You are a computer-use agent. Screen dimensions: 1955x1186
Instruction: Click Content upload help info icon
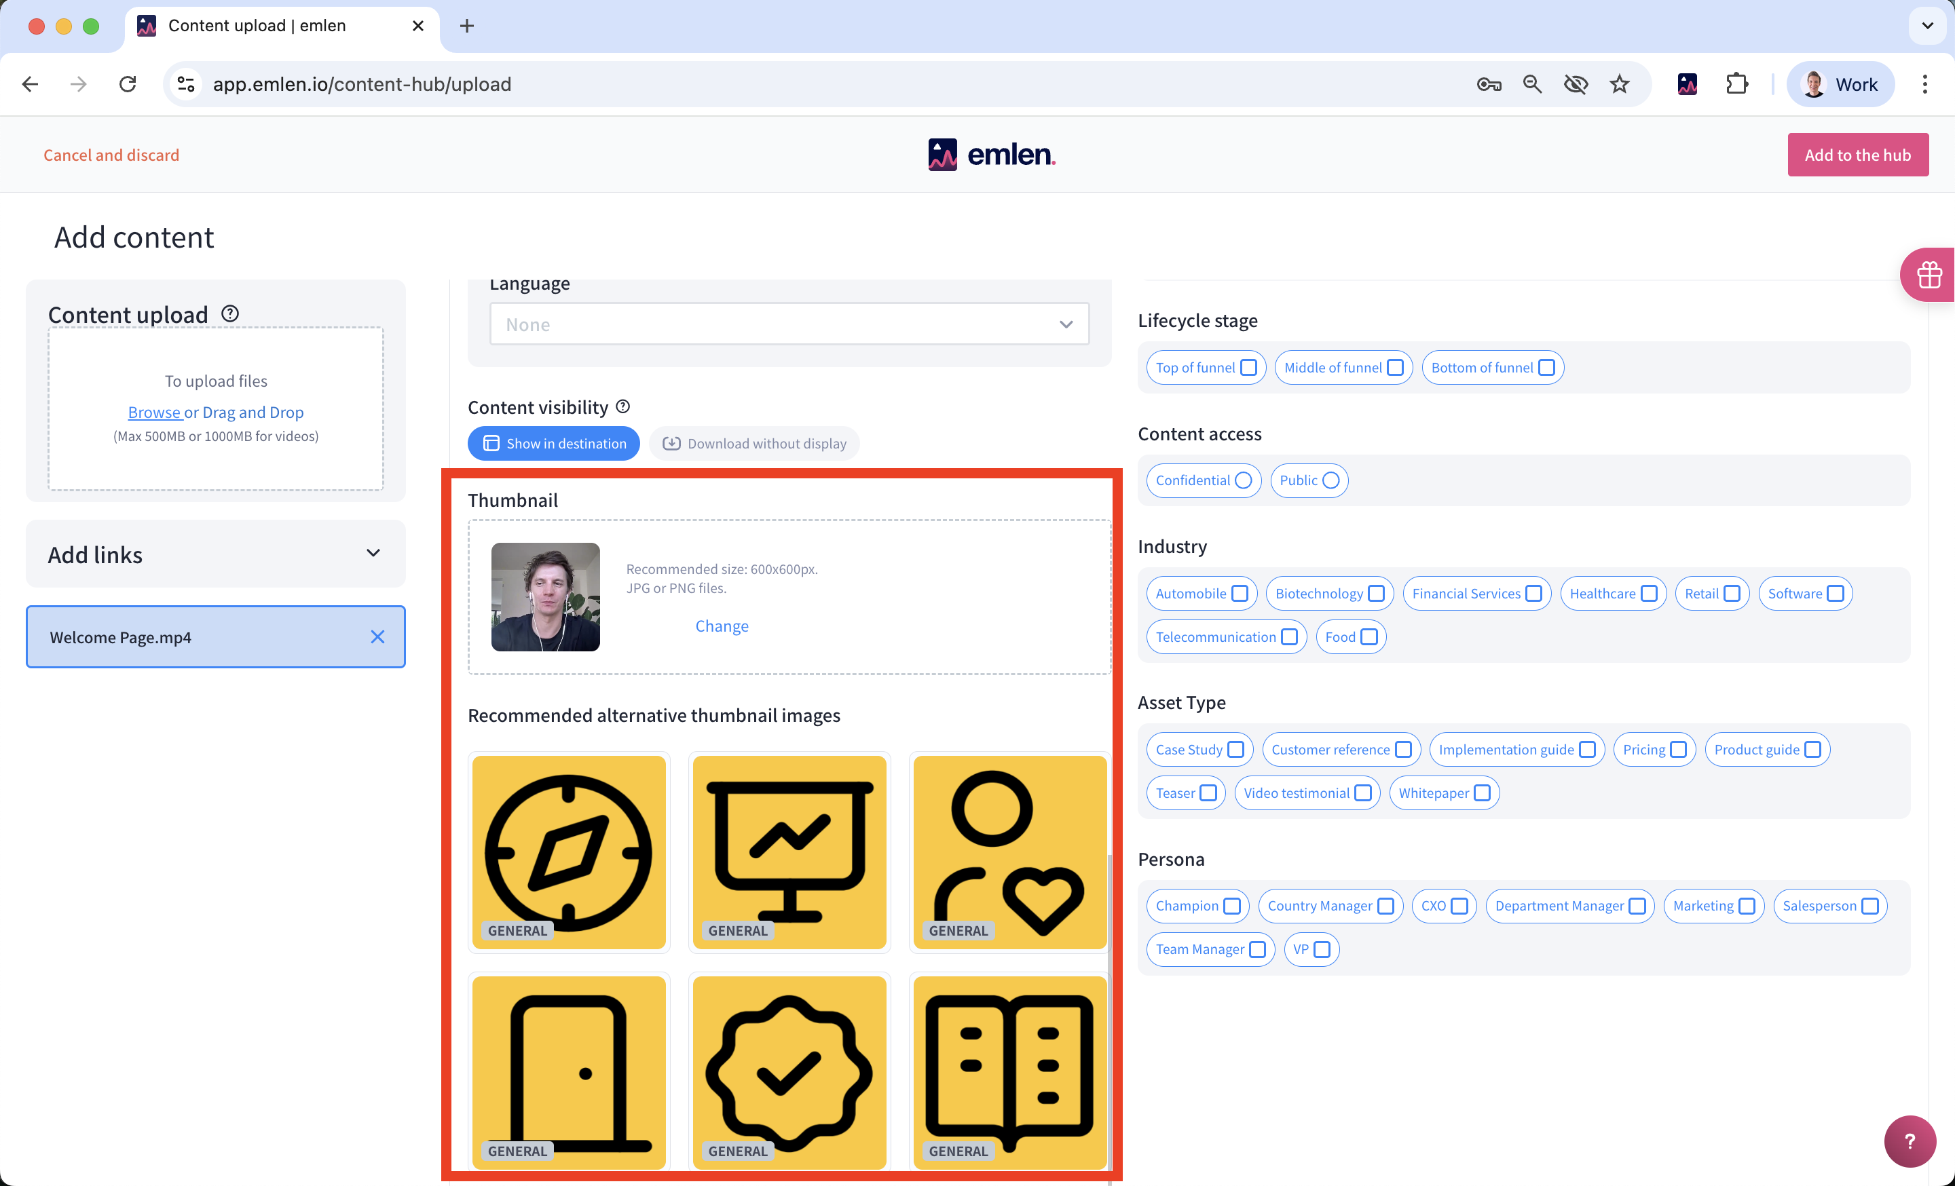(230, 313)
